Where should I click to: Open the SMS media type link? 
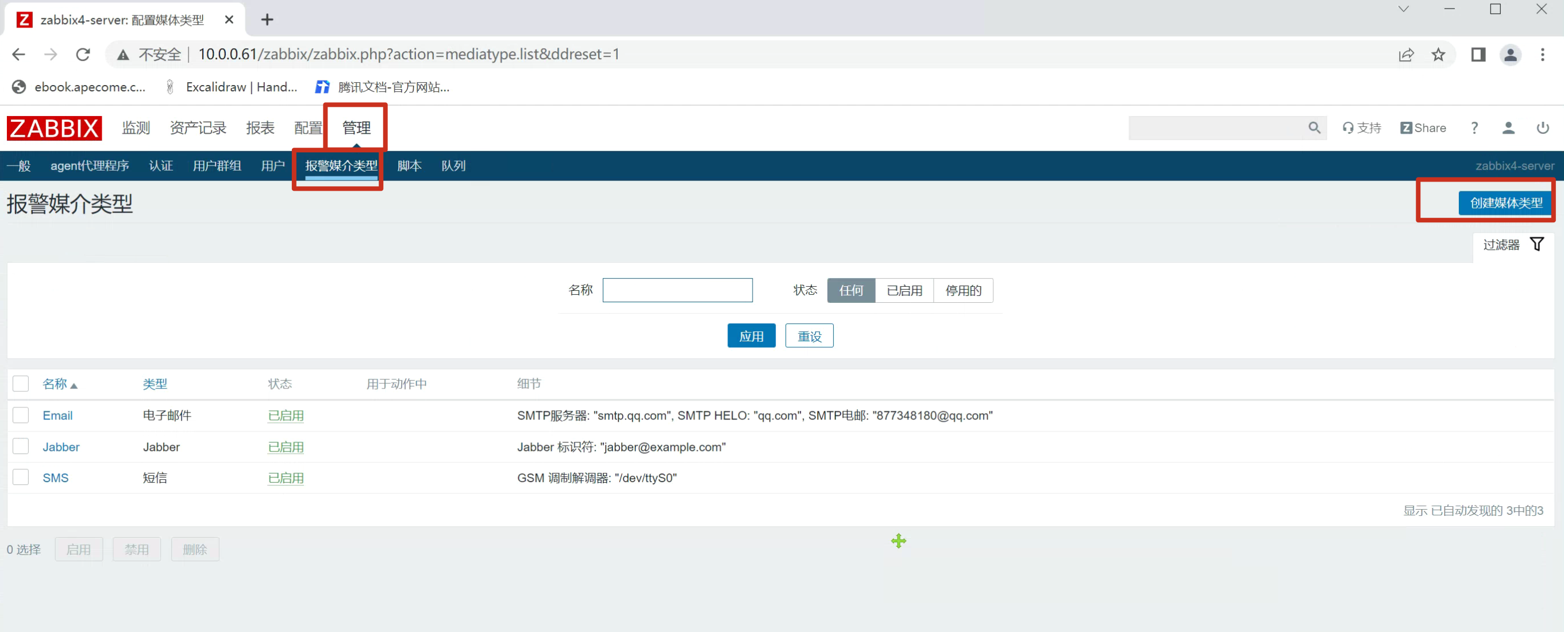(55, 478)
